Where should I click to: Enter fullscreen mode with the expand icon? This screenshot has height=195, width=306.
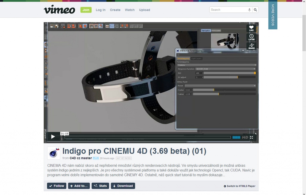pos(251,137)
